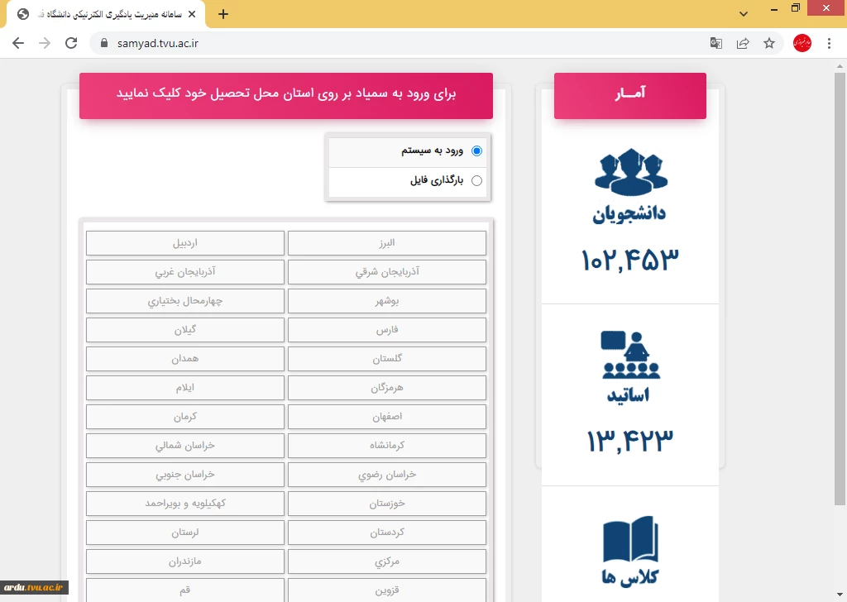The height and width of the screenshot is (602, 847).
Task: Click the student count ۱۰۲,۴۵۳
Action: [629, 260]
